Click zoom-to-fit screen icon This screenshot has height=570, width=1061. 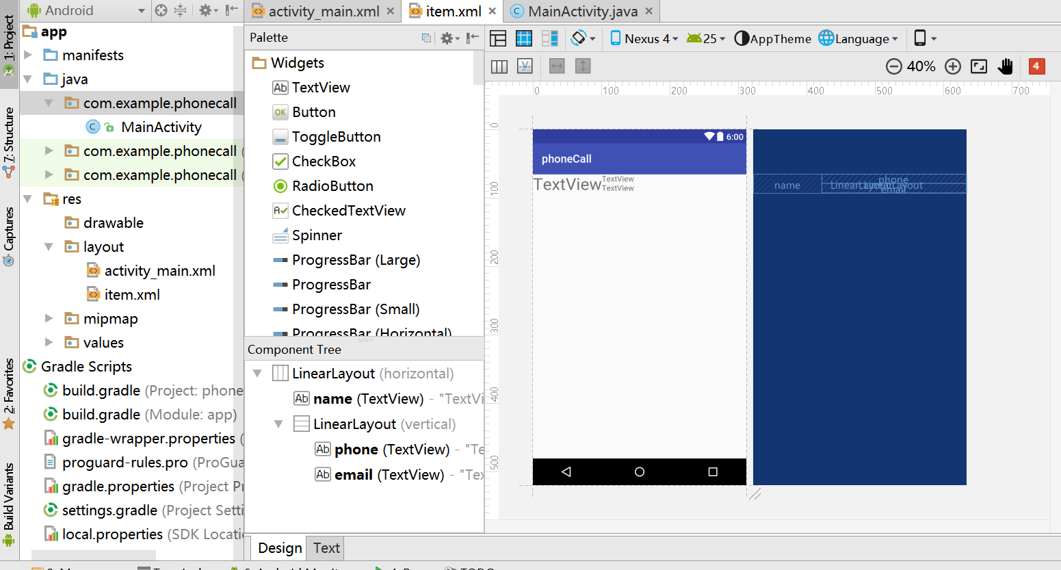[x=980, y=66]
